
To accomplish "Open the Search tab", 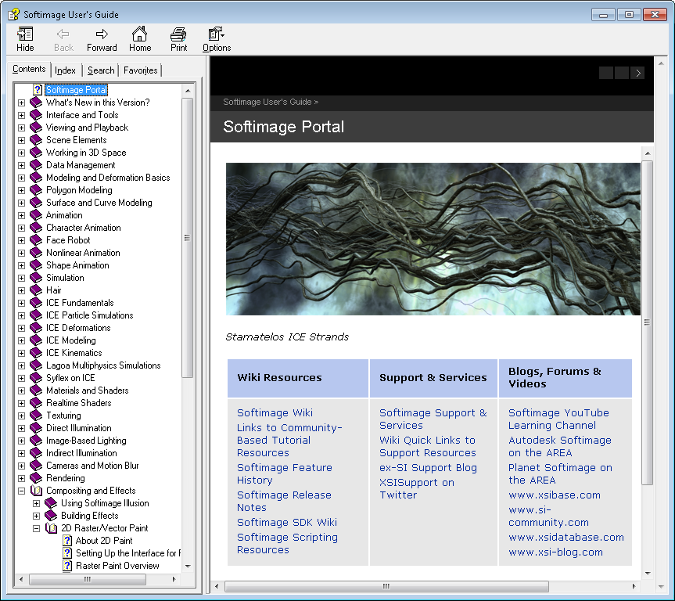I will coord(101,70).
